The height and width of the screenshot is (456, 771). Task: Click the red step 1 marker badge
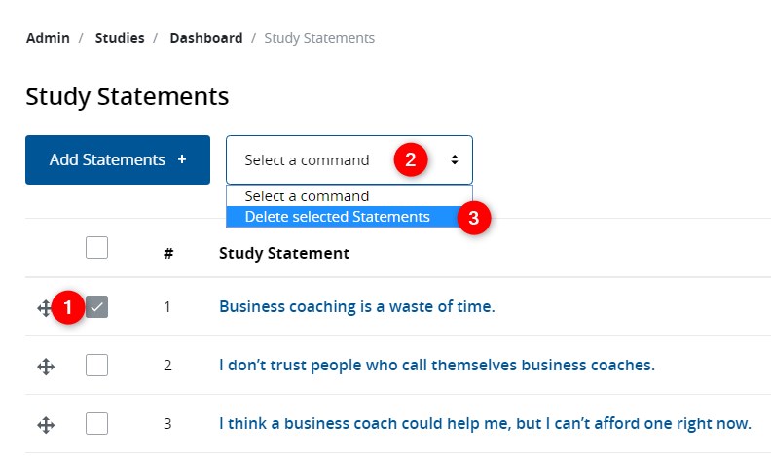[x=68, y=307]
